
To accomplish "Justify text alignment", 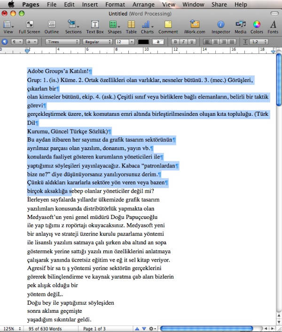I will click(x=232, y=42).
